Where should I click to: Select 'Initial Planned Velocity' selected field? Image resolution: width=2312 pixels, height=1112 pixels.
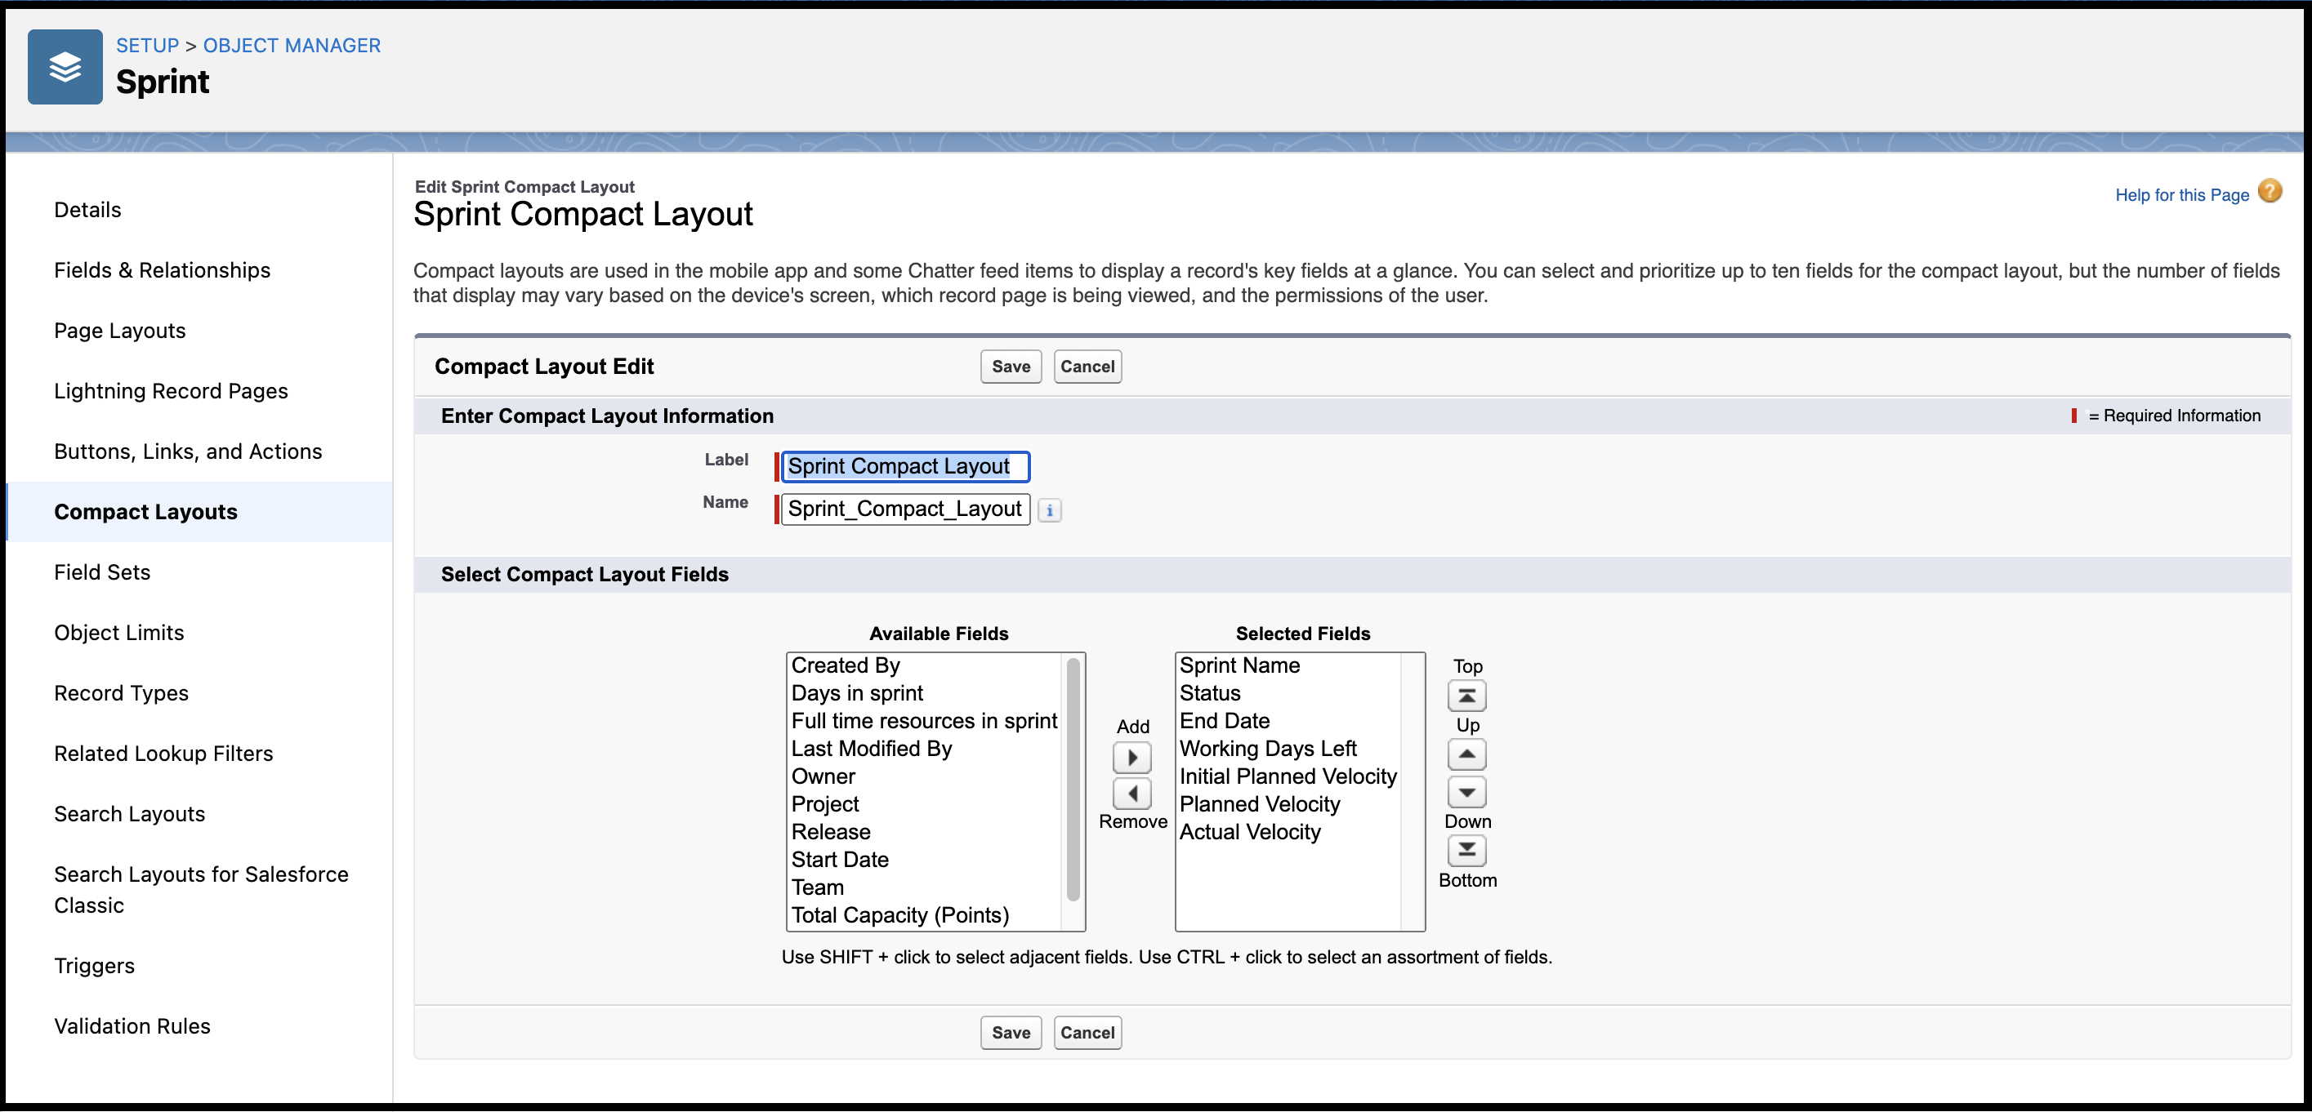click(1288, 776)
